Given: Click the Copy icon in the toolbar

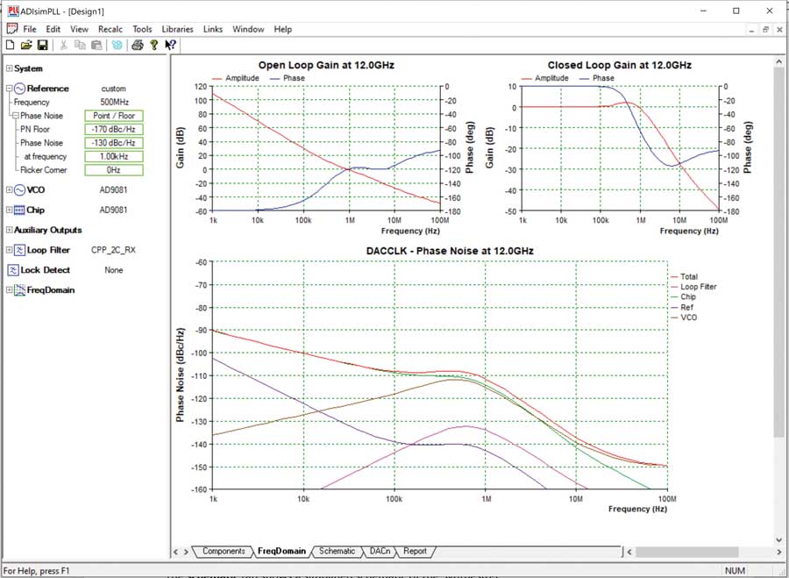Looking at the screenshot, I should point(81,45).
